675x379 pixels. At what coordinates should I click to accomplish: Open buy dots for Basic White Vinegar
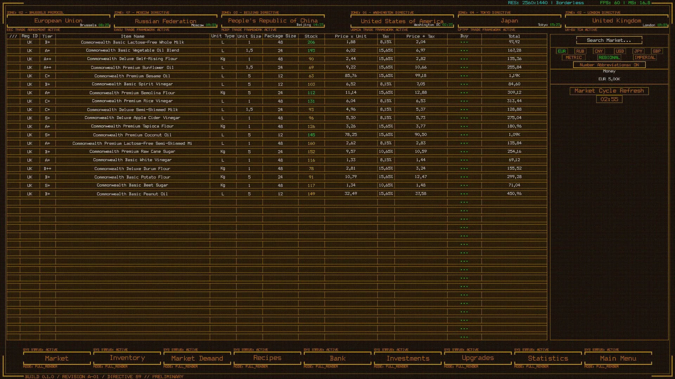(464, 160)
